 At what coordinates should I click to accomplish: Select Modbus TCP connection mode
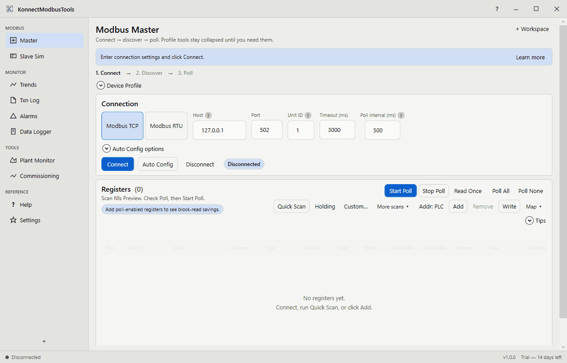[122, 126]
